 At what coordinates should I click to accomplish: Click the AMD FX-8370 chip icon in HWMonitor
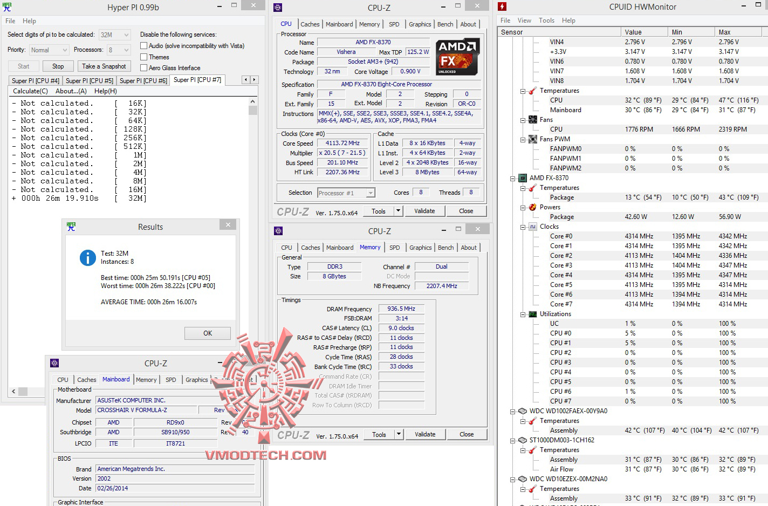point(523,178)
